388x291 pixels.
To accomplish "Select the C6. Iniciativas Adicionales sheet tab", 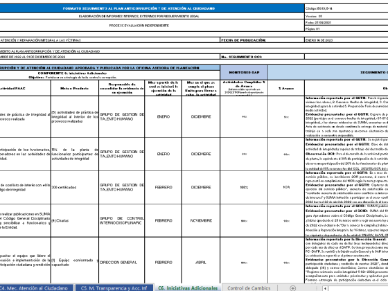I will 188,288.
